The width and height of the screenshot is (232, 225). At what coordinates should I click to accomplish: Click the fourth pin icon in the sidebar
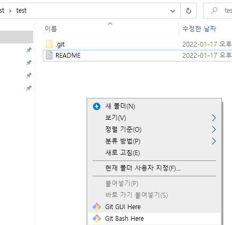coord(29,88)
